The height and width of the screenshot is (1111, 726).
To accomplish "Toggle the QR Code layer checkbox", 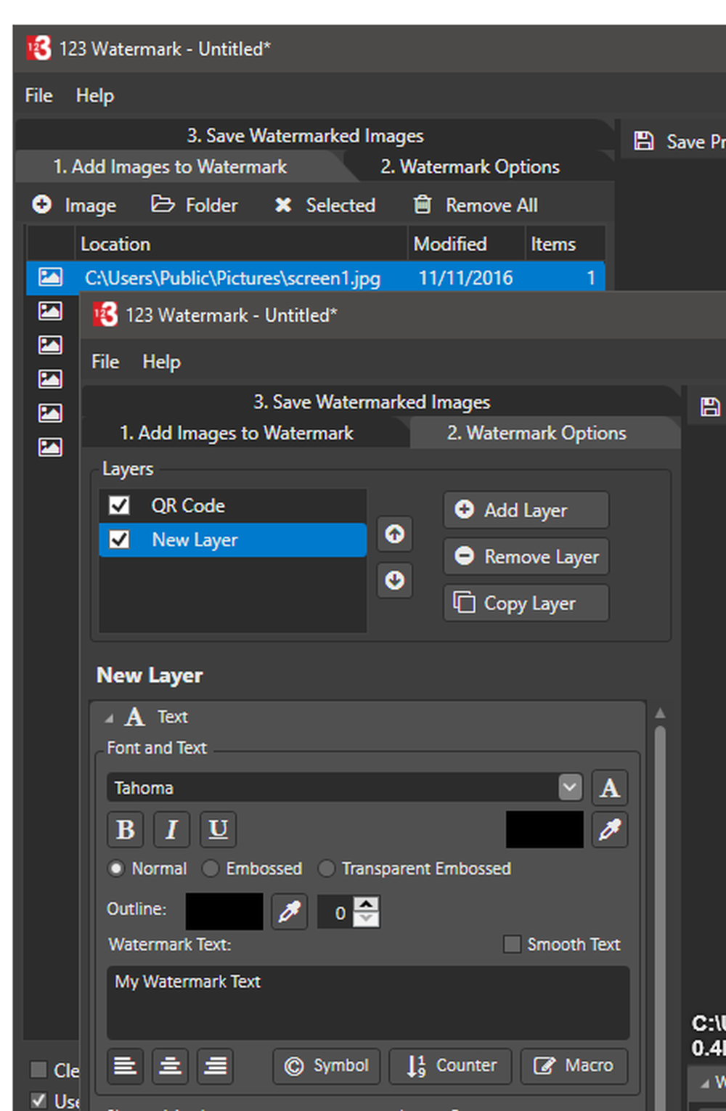I will [119, 505].
